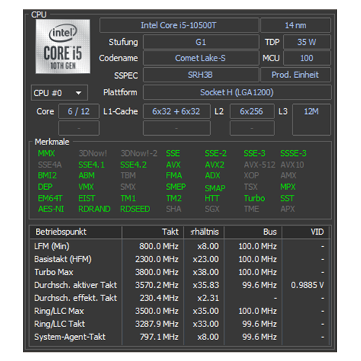Click the L1-Cache value 6x32 + 6x32
Viewport: 361px width, 361px height.
[176, 111]
